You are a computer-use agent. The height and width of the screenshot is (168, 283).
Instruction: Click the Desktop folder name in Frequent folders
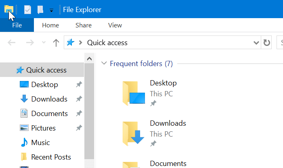(164, 83)
